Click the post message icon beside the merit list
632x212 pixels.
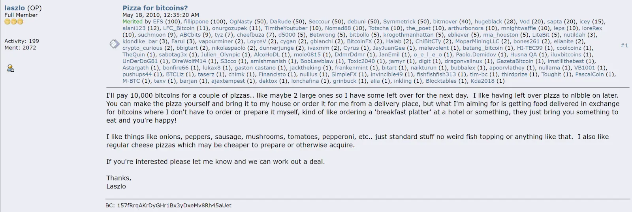click(114, 44)
